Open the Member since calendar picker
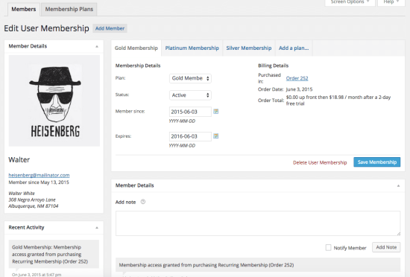The image size is (410, 277). pos(215,112)
